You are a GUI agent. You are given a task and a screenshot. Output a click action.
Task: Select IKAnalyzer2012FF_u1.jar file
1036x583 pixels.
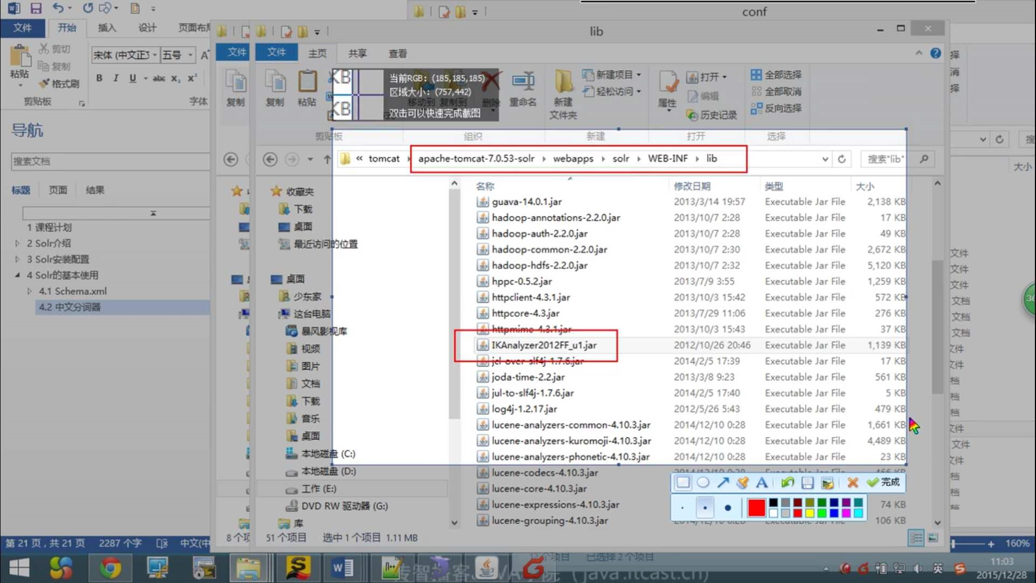tap(544, 345)
